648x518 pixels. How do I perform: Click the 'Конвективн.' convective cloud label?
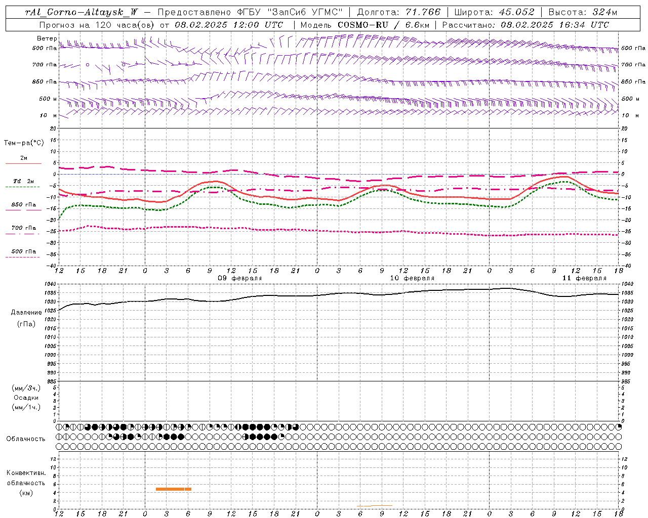click(x=26, y=473)
